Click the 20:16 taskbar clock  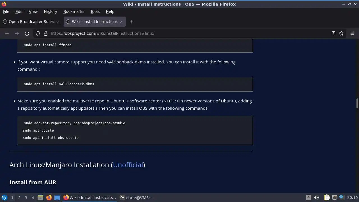point(352,198)
